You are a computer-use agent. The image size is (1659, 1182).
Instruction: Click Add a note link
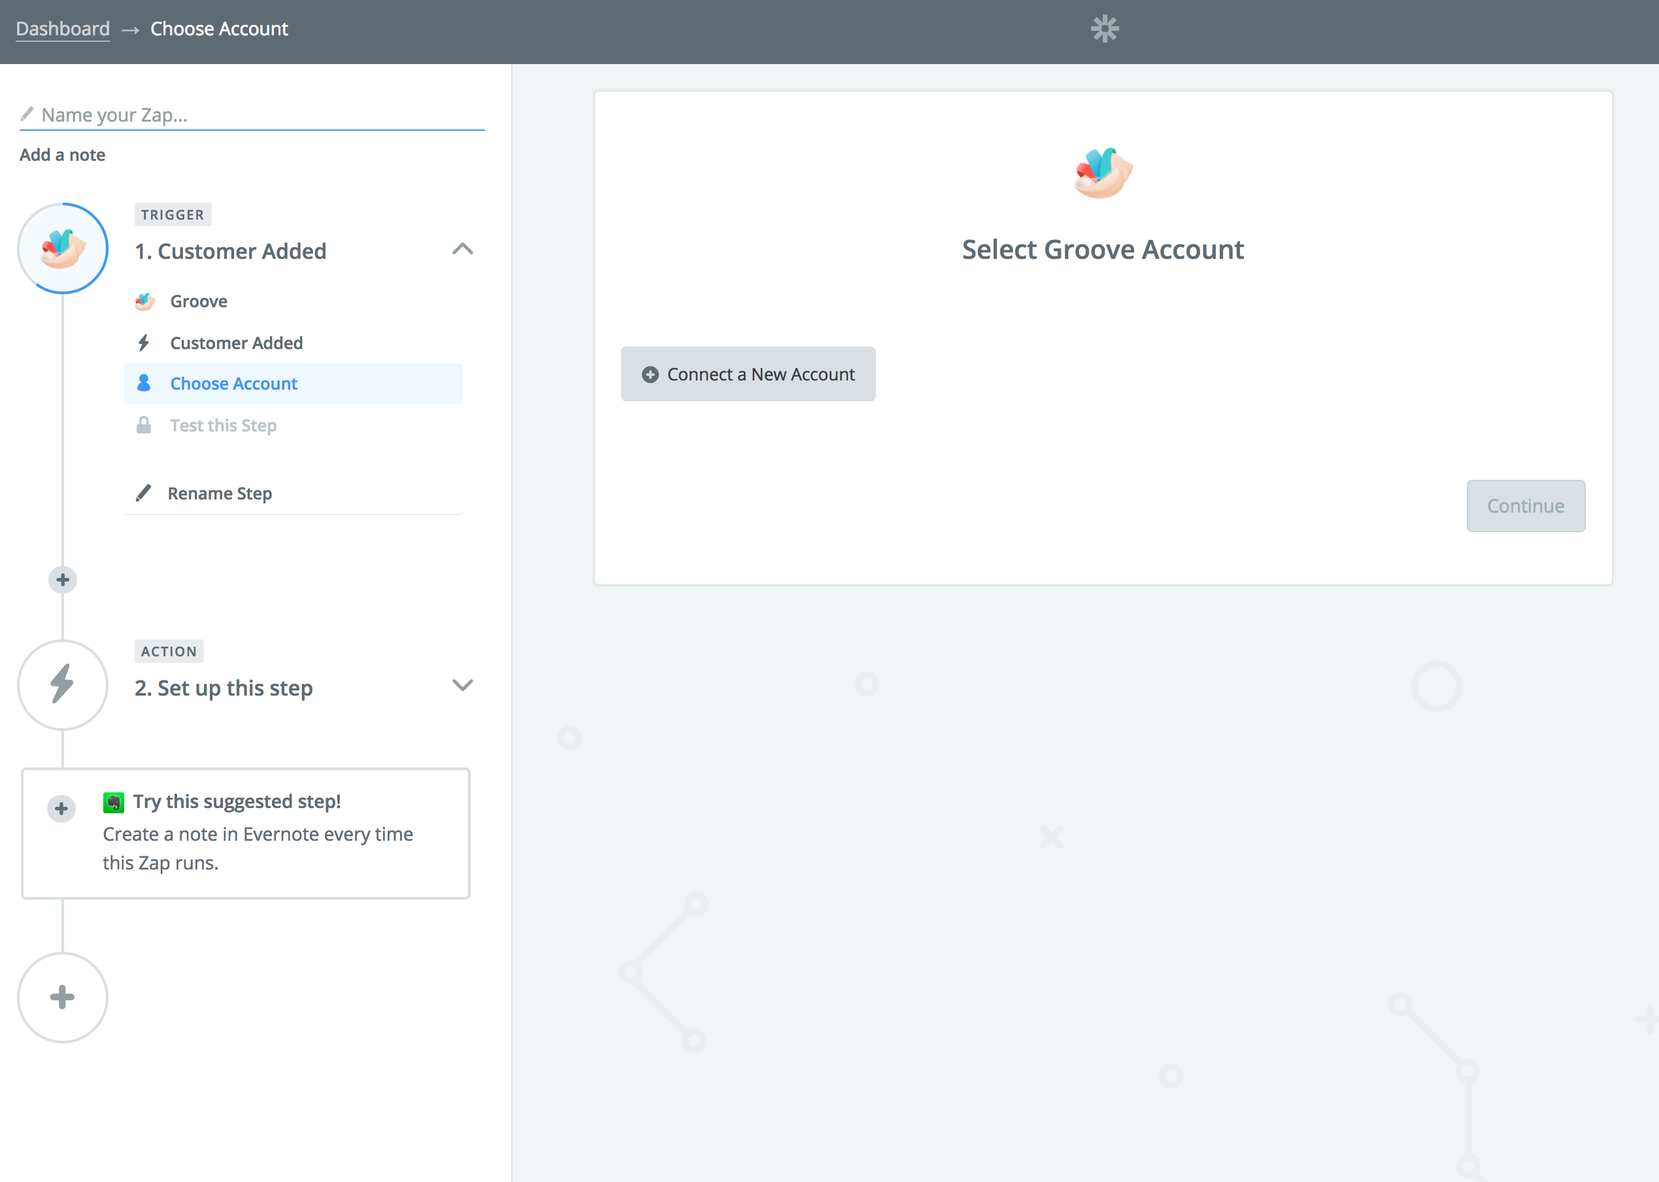point(63,155)
